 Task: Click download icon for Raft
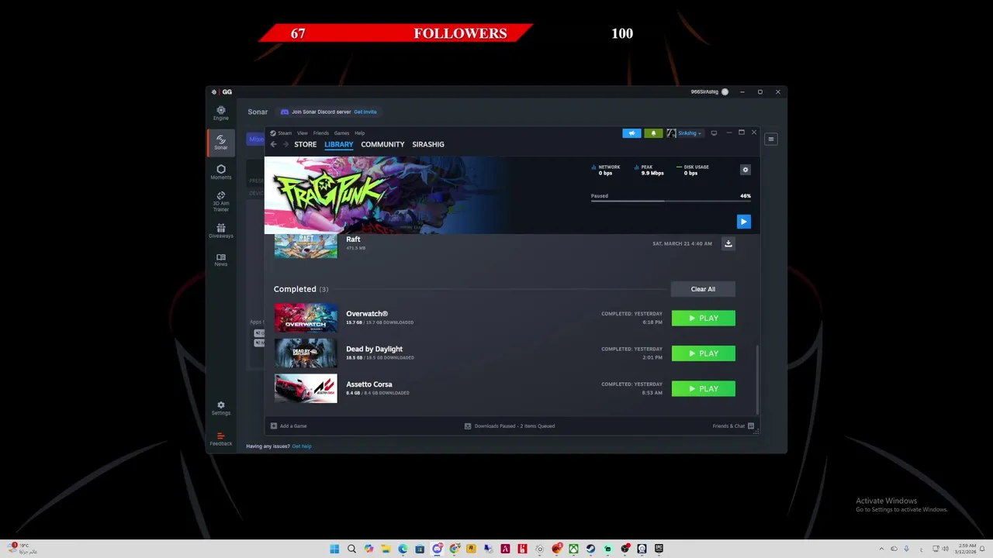tap(728, 243)
